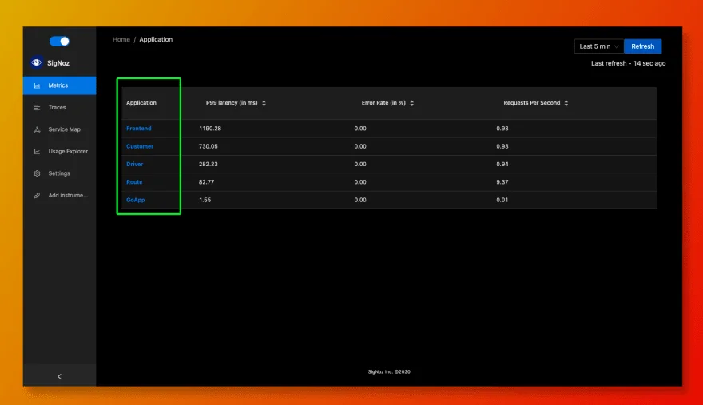703x405 pixels.
Task: Click the Usage Explorer line chart icon
Action: tap(37, 152)
